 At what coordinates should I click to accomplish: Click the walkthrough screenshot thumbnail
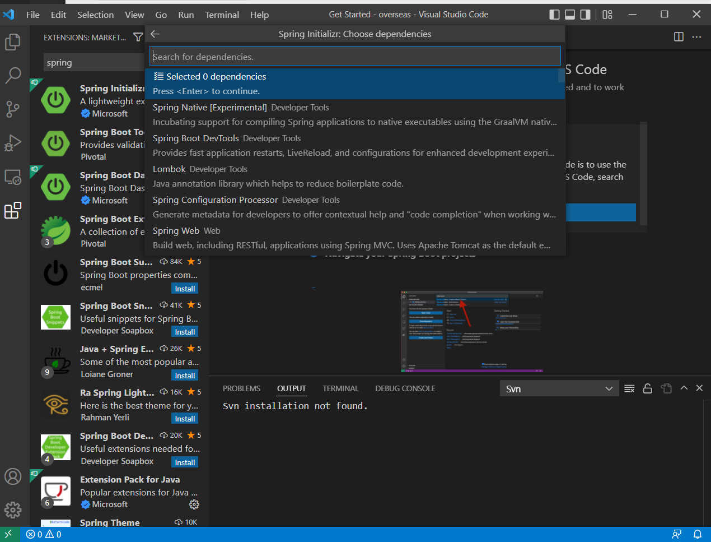coord(471,332)
